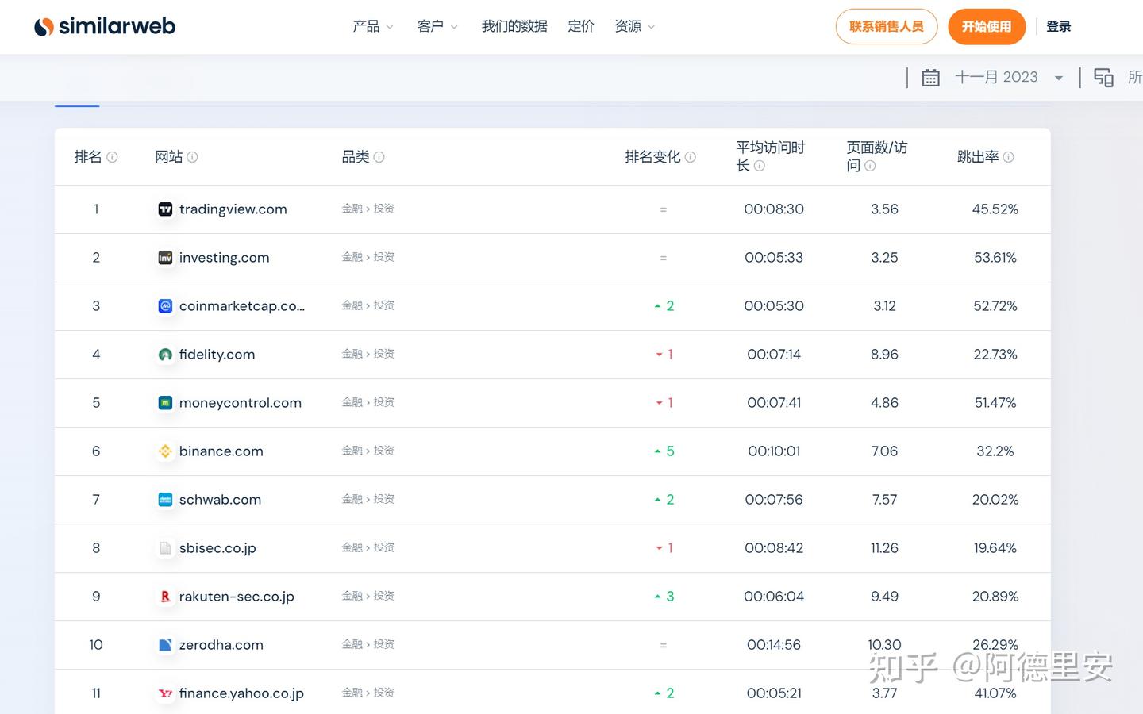
Task: Click the tradingview.com favicon
Action: pos(164,209)
